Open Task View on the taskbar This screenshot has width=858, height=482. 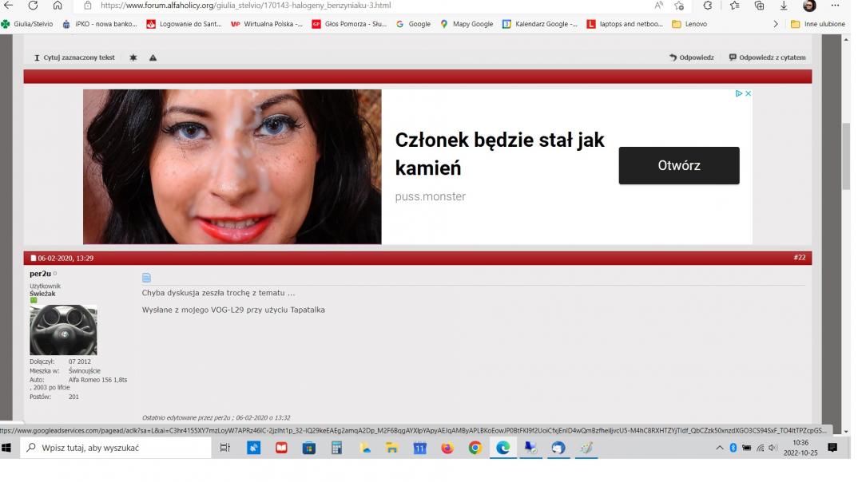tap(225, 448)
